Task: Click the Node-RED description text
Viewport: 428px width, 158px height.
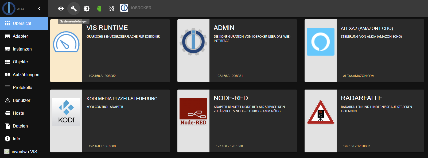Action: click(249, 109)
